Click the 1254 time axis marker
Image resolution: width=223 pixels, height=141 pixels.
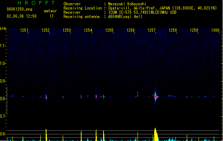tap(88, 30)
